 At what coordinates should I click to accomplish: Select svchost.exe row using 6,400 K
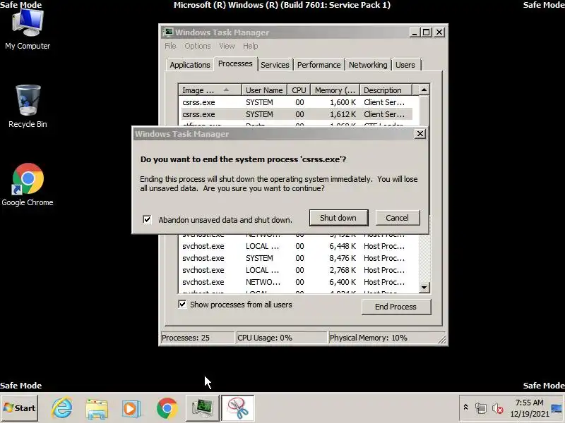[298, 282]
